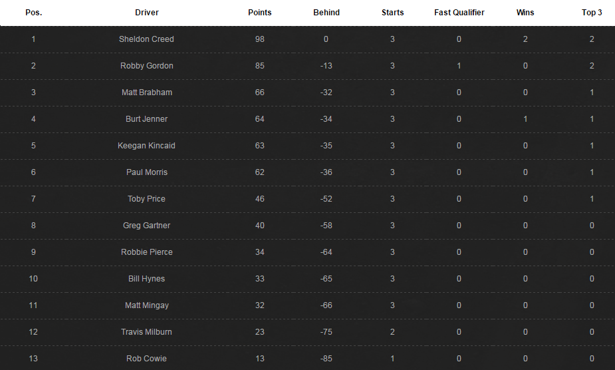Open driver Sheldon Creed
Viewport: 615px width, 370px height.
146,39
